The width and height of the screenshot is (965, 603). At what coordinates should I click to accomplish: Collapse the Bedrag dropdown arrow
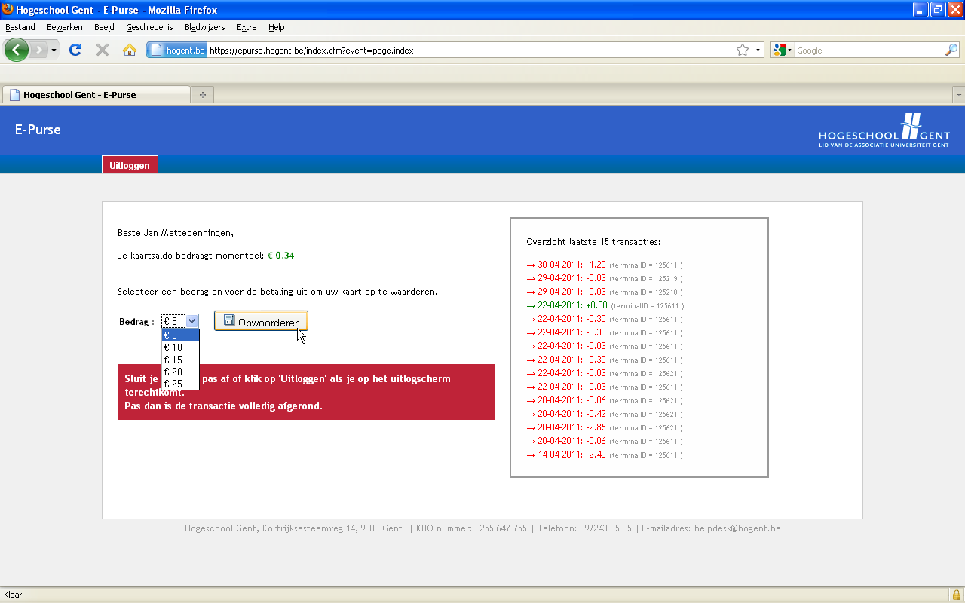pos(191,321)
